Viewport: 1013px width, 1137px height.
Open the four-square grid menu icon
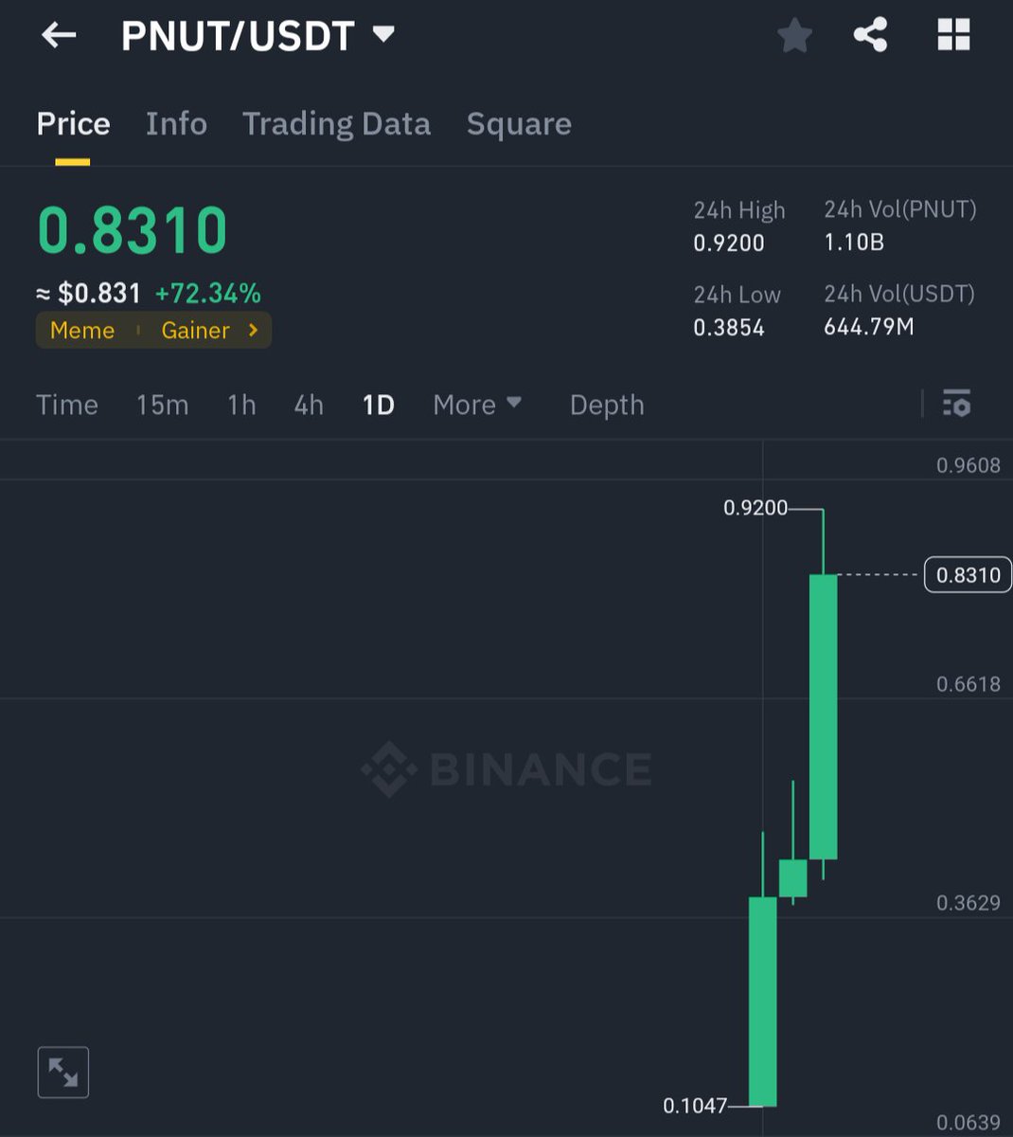[x=953, y=36]
